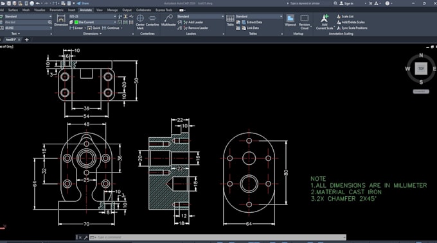Switch to the View ribbon tab
The width and height of the screenshot is (437, 243).
pyautogui.click(x=99, y=10)
